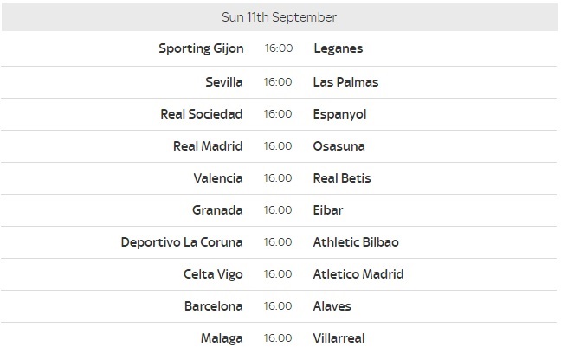Viewport: 561px width, 347px height.
Task: Open the Las Palmas team link
Action: coord(345,82)
